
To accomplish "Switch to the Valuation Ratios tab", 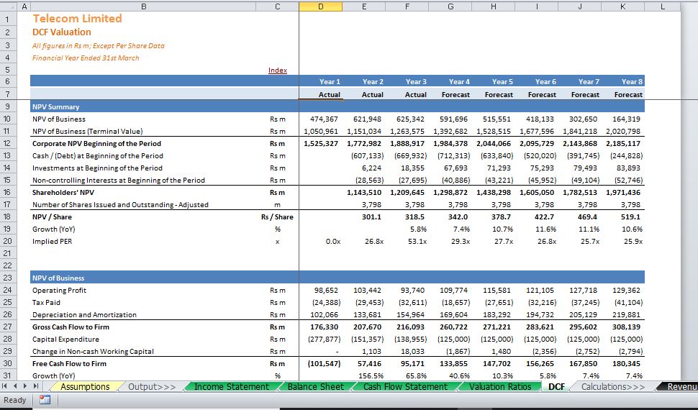I will pyautogui.click(x=500, y=386).
